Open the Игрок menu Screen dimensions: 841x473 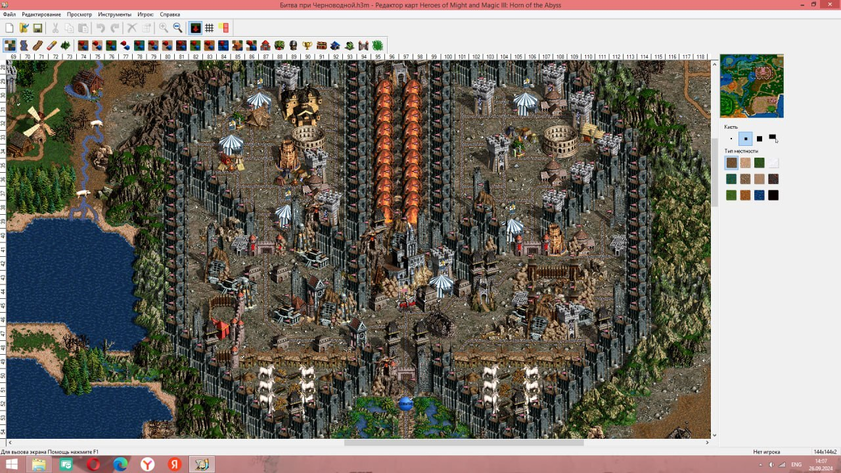click(x=146, y=14)
